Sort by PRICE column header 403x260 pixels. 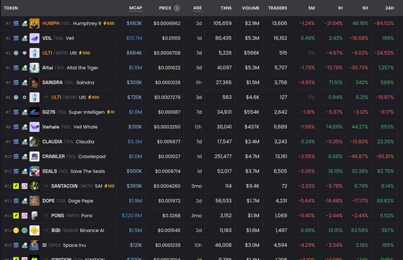pyautogui.click(x=165, y=8)
